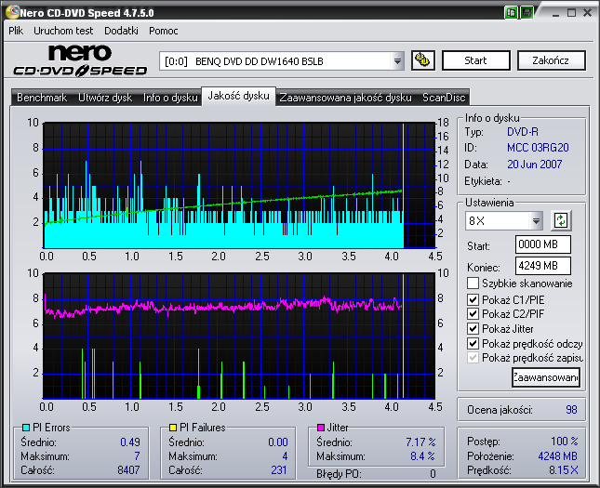600x488 pixels.
Task: Uncheck Pokaż Jitter option
Action: point(473,328)
